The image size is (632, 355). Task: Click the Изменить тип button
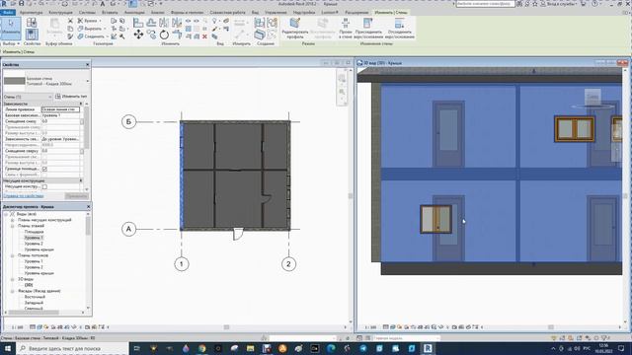pos(71,97)
